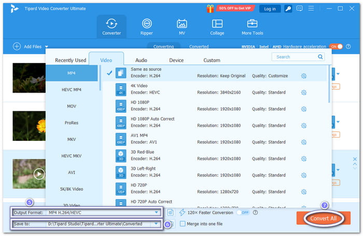Viewport: 363px width, 236px height.
Task: Click 50% OFF to Get VIP banner
Action: tap(235, 8)
